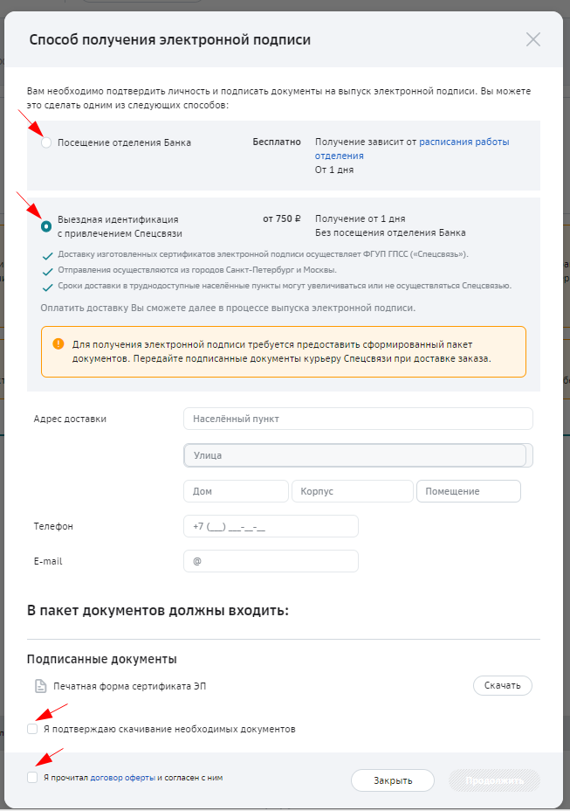Click the checkmark icon next to Сроки доставки
The image size is (570, 811).
click(x=47, y=288)
